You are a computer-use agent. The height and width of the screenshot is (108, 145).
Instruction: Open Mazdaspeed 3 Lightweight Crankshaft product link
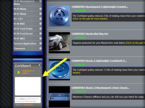(x=100, y=7)
